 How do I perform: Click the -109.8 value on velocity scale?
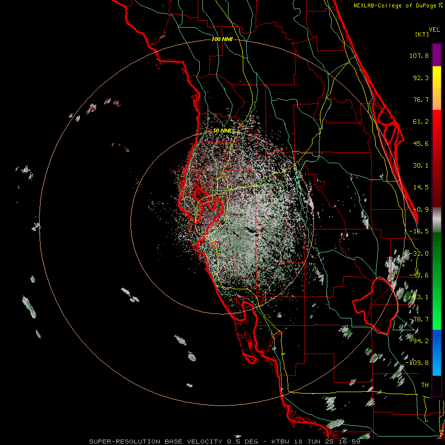[417, 363]
